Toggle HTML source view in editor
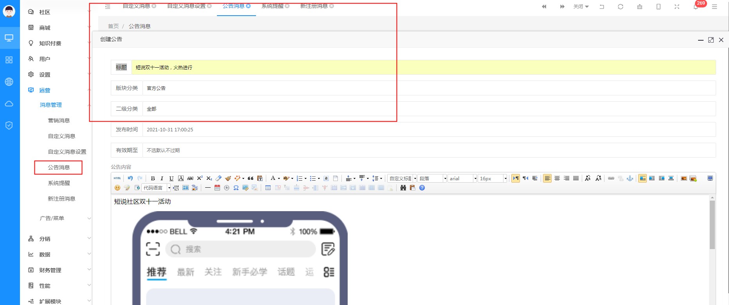This screenshot has width=729, height=305. (x=117, y=178)
